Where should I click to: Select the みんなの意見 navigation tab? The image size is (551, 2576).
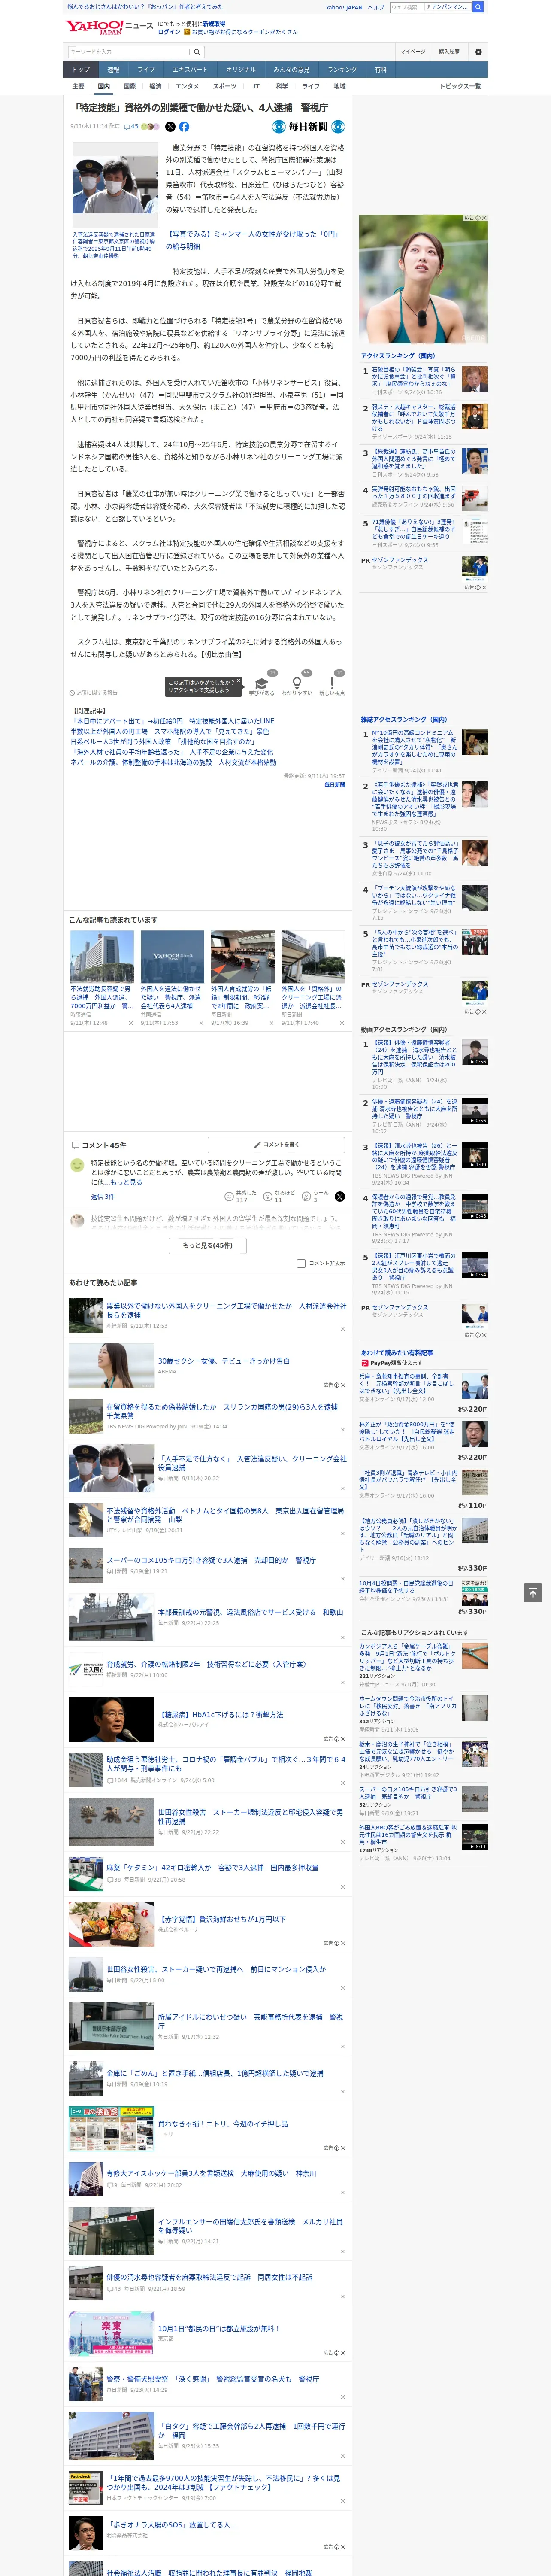tap(291, 69)
